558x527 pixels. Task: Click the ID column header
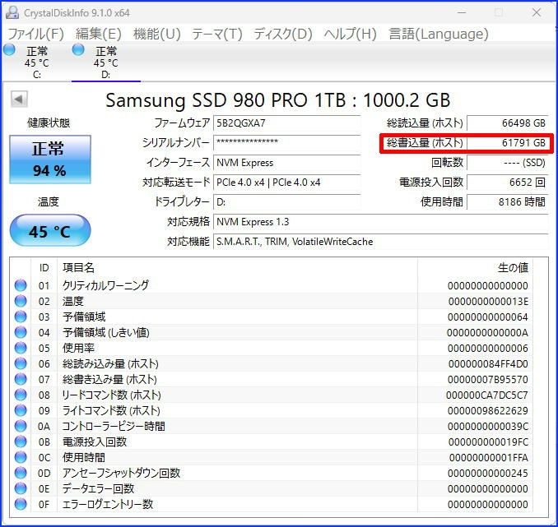click(x=44, y=267)
